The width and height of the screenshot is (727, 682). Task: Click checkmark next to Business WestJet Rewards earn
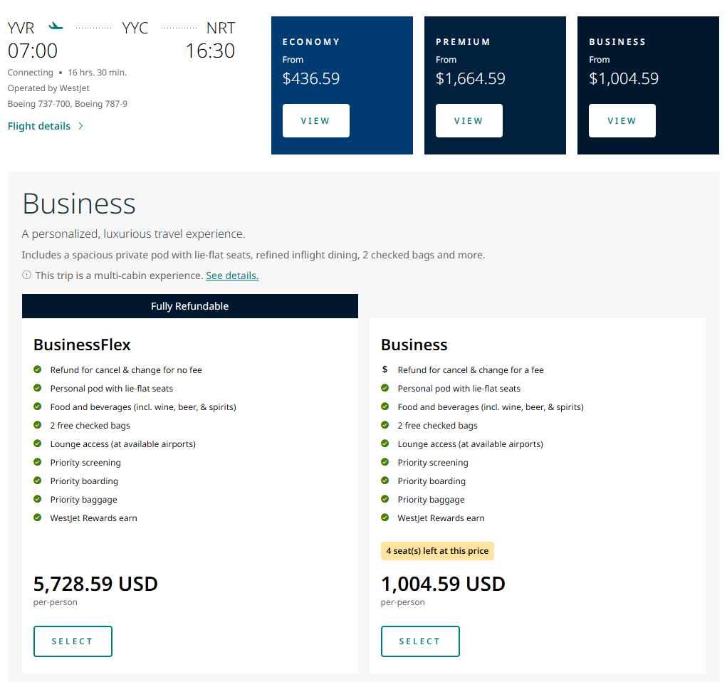(x=385, y=518)
